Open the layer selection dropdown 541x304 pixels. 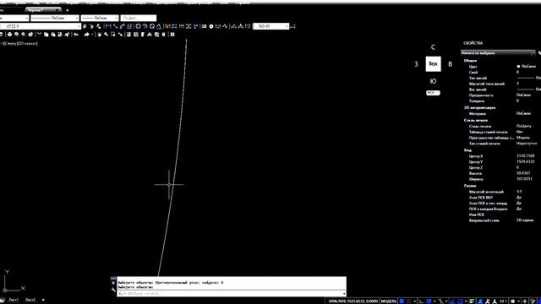click(x=40, y=26)
